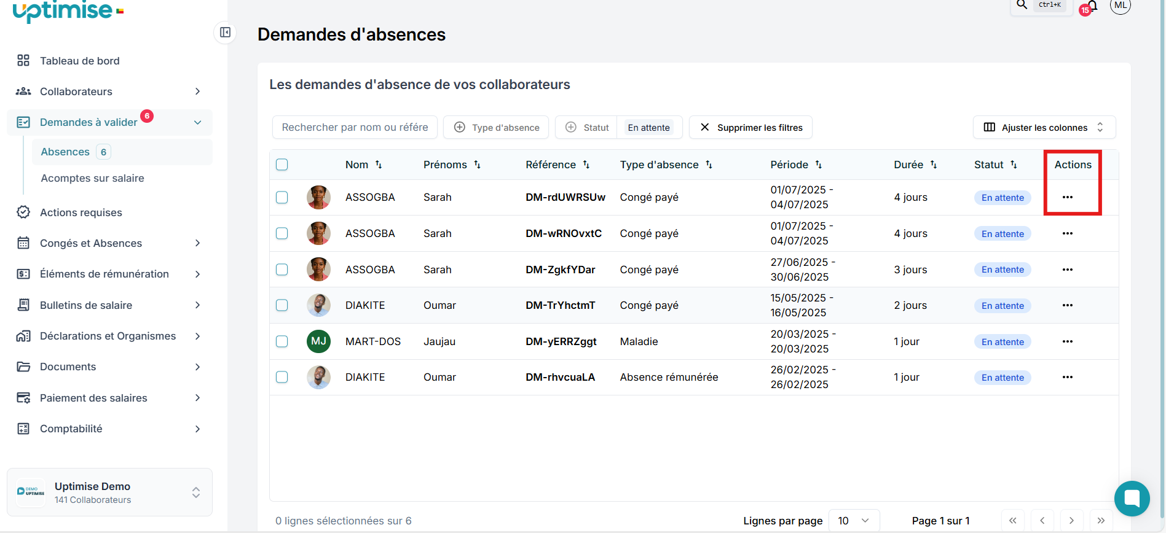The image size is (1166, 533).
Task: Expand Déclarations et Organismes chevron
Action: (197, 336)
